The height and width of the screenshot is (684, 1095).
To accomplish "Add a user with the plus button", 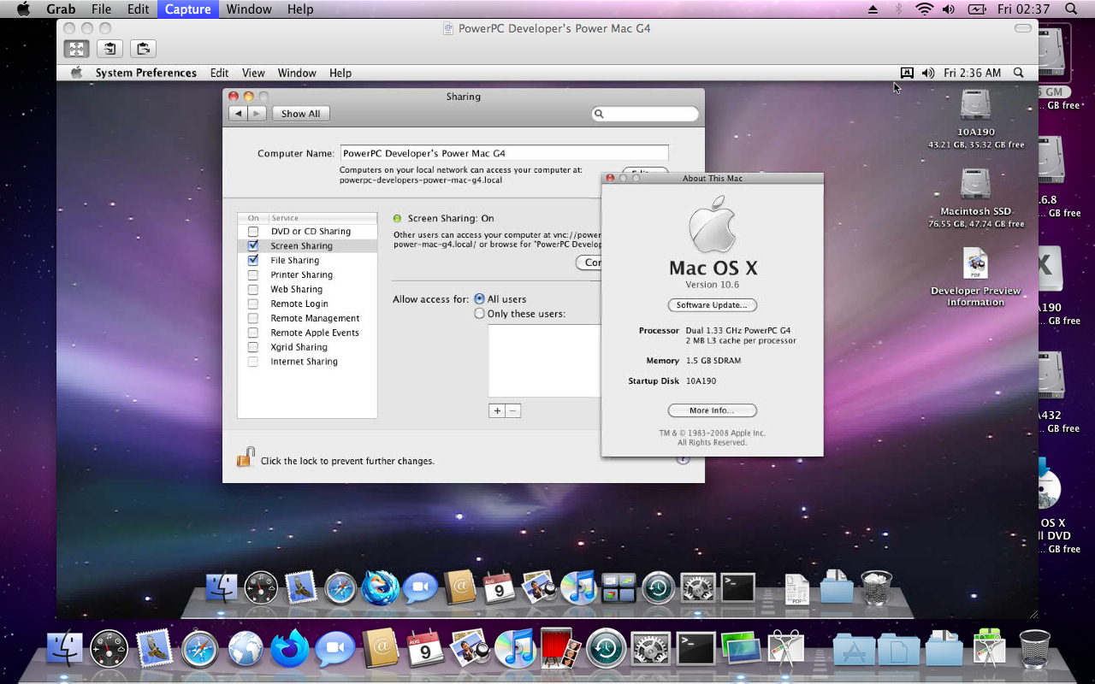I will coord(496,411).
